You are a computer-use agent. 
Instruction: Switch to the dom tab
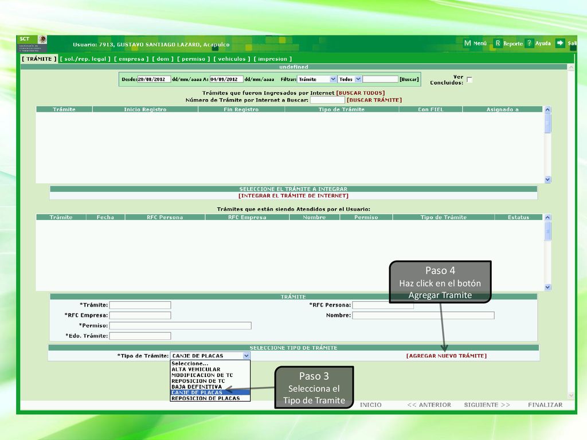(x=163, y=59)
